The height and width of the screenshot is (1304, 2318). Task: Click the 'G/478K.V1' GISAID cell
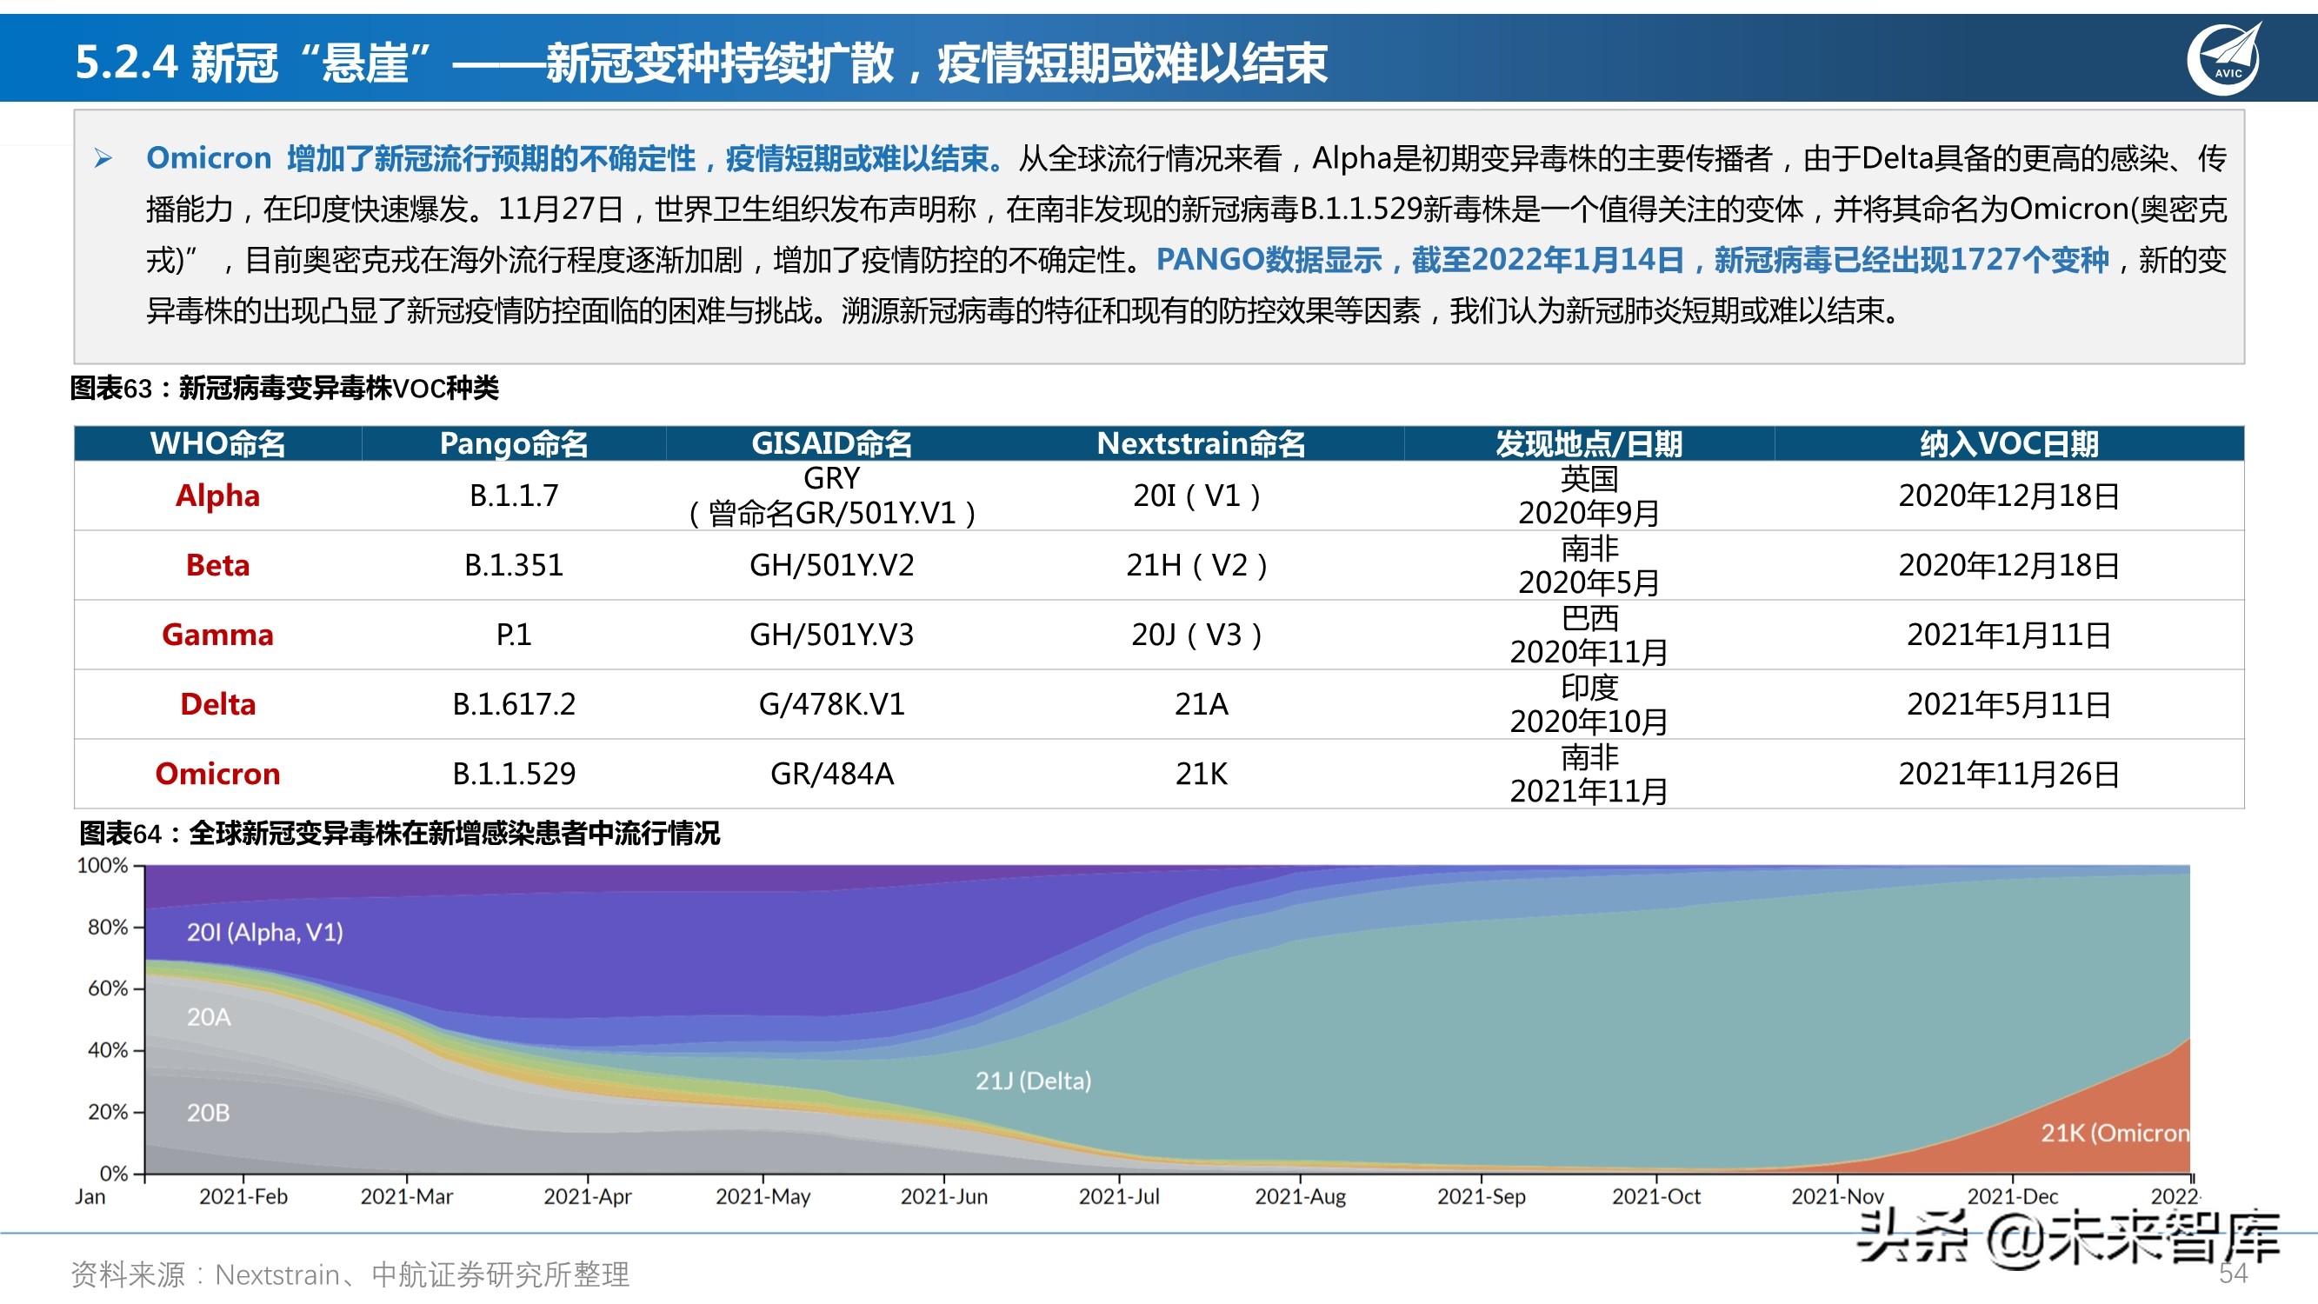click(x=831, y=702)
